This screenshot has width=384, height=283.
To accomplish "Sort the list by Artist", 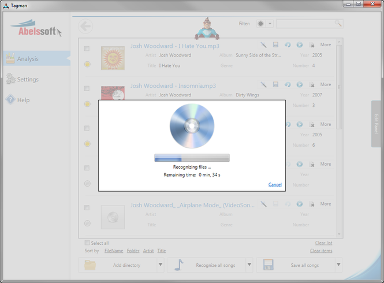I will pos(148,251).
